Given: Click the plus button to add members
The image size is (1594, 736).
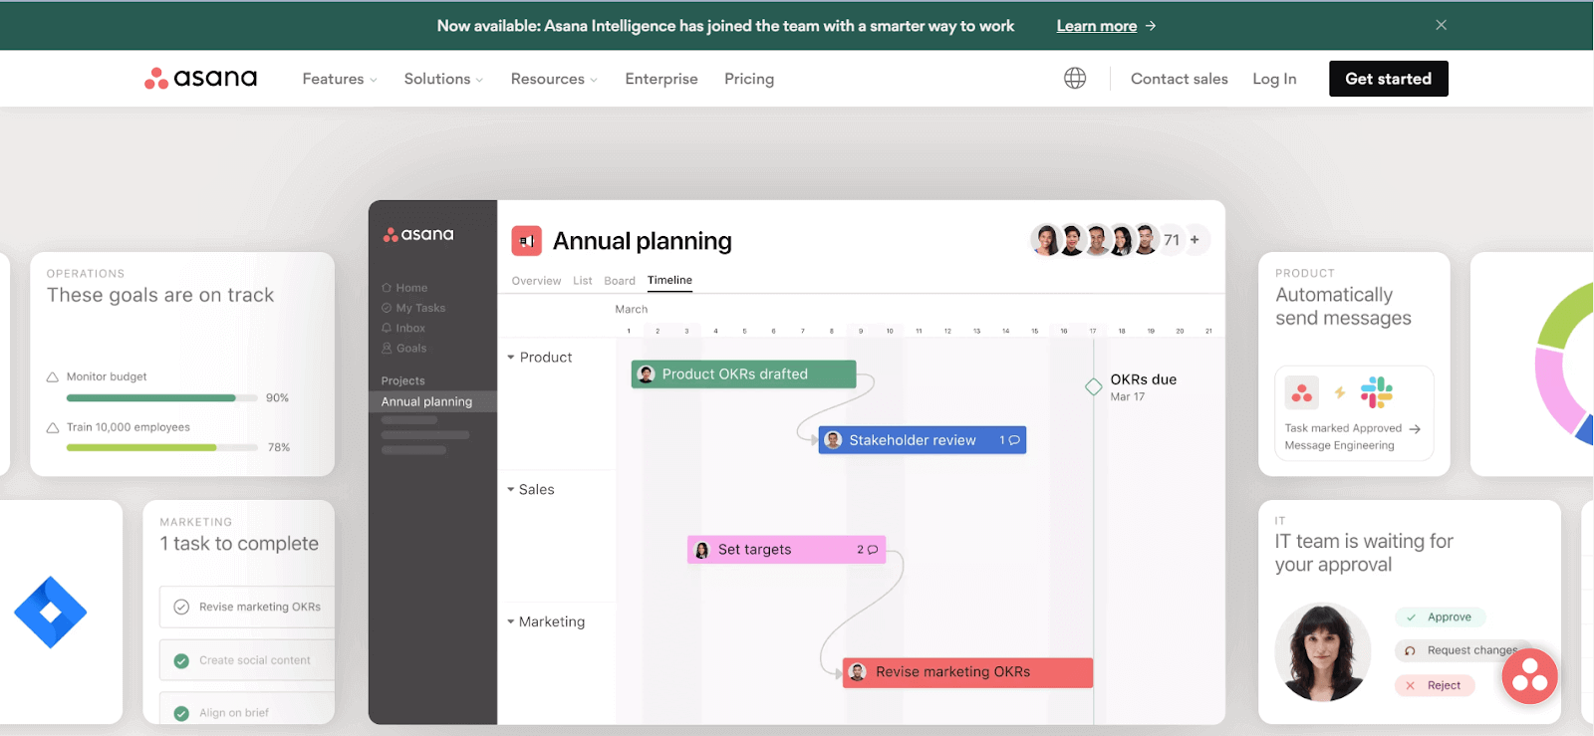Looking at the screenshot, I should [1195, 240].
